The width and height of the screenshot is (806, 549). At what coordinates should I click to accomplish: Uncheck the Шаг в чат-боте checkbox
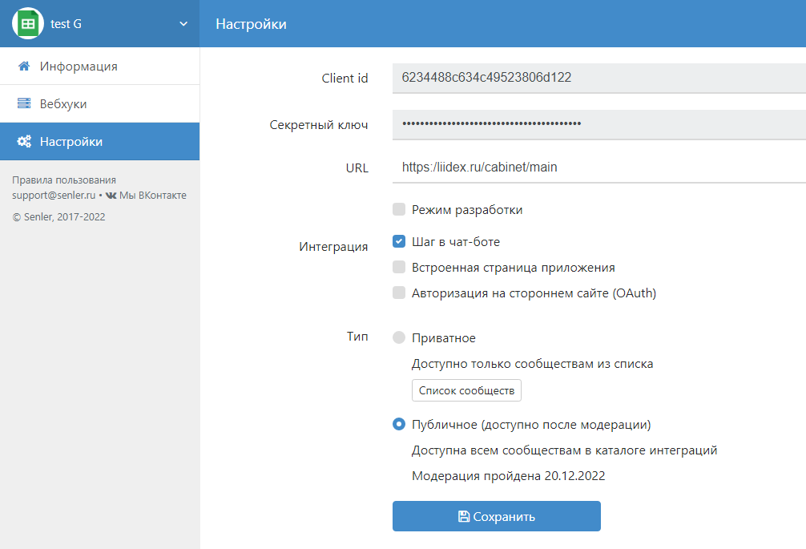tap(399, 241)
